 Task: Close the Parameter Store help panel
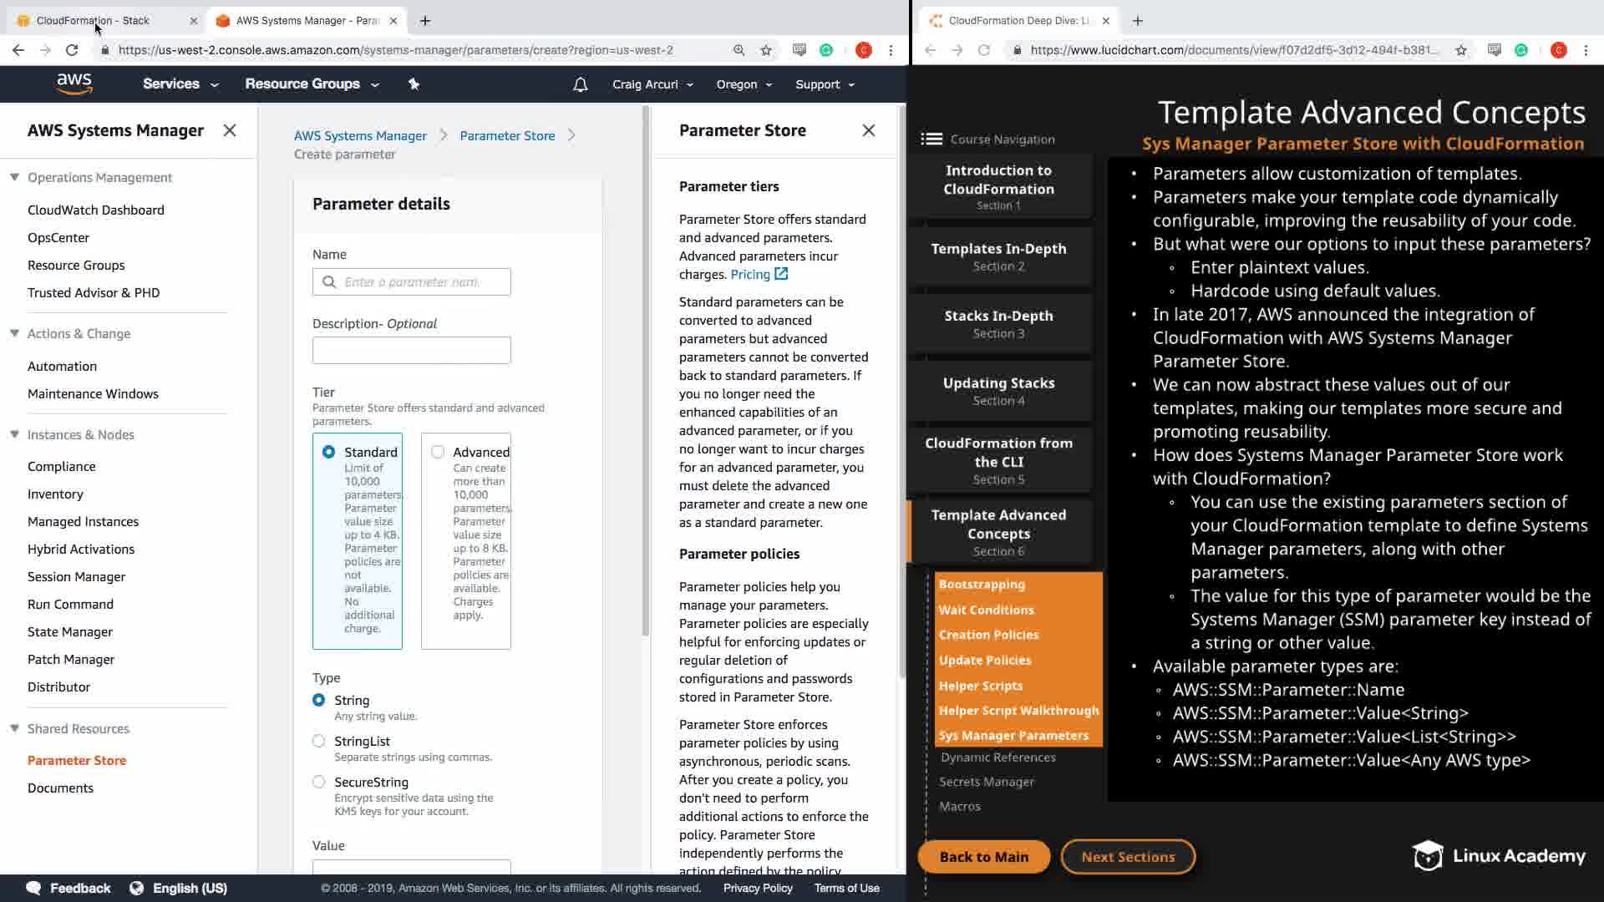tap(869, 130)
